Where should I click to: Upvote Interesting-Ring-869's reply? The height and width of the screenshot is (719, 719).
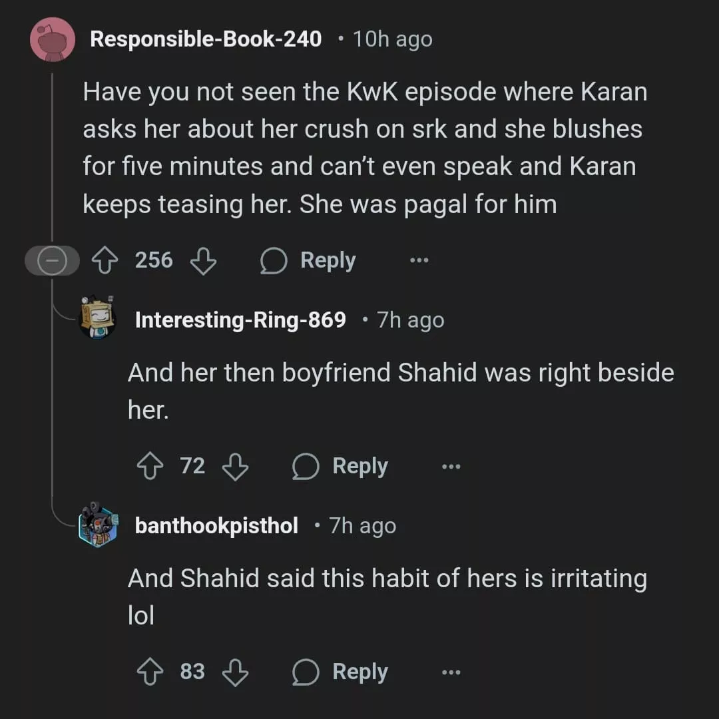[x=150, y=466]
